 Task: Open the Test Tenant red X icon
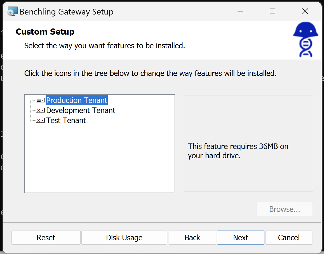click(40, 121)
